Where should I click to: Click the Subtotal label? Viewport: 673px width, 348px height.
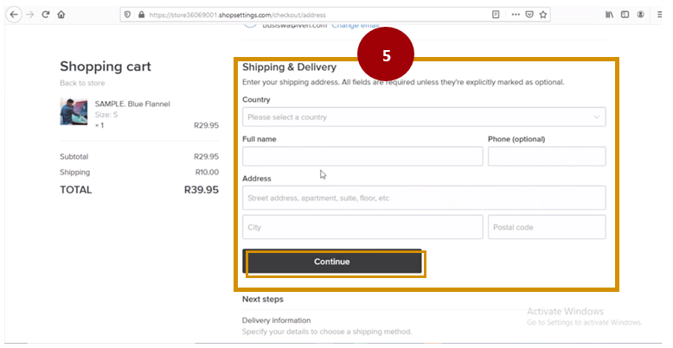(x=74, y=157)
